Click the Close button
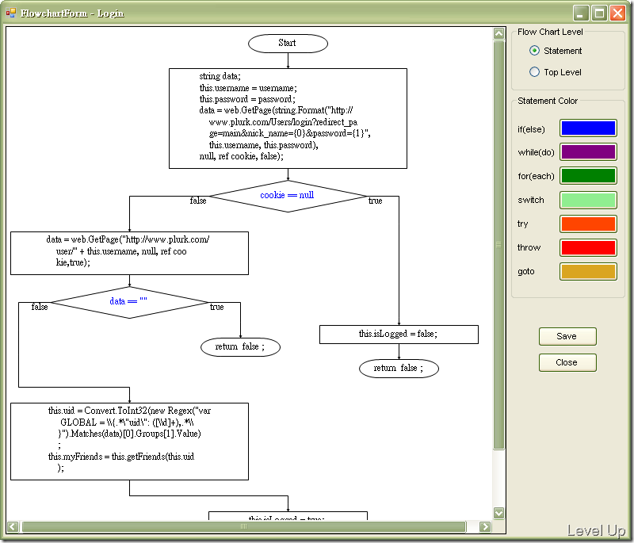Image resolution: width=634 pixels, height=543 pixels. 567,363
